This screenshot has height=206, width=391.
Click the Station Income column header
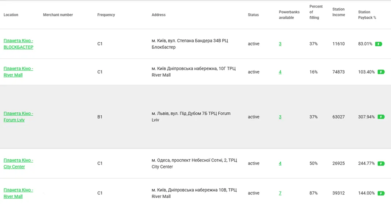tap(339, 12)
